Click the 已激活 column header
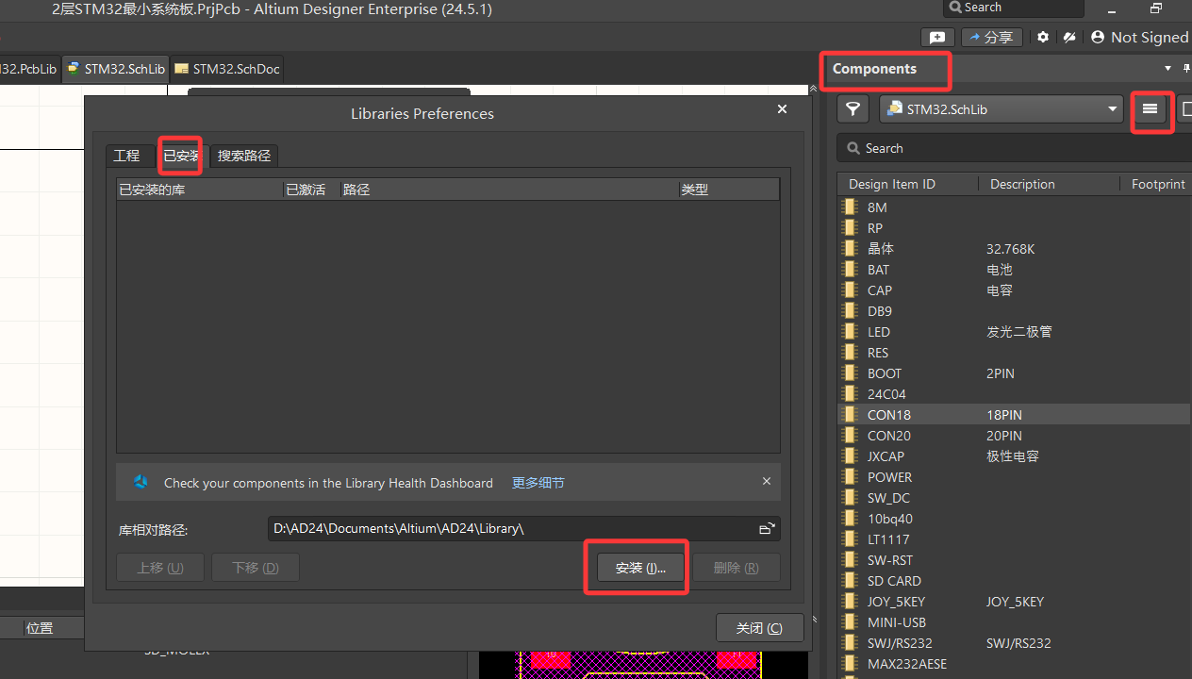 311,190
